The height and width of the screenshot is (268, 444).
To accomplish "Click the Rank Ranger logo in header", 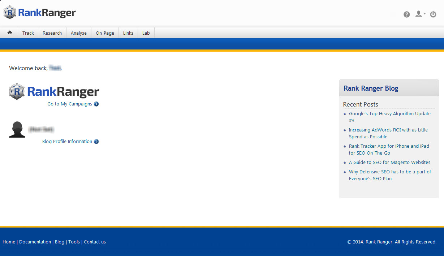I will [x=40, y=13].
